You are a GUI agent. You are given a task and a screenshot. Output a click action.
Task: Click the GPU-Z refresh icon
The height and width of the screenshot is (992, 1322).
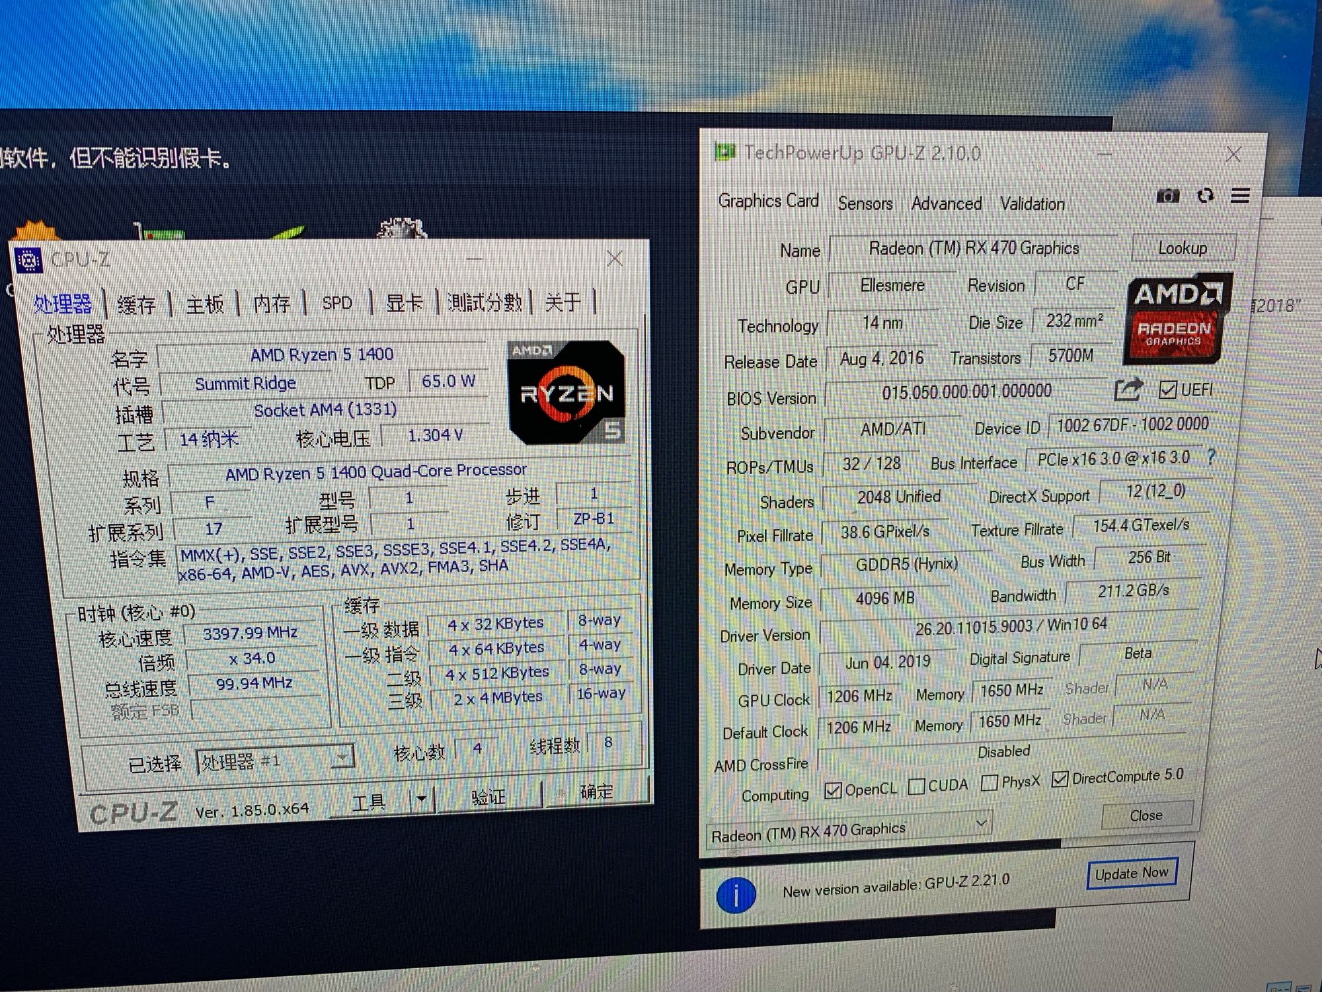click(1205, 196)
